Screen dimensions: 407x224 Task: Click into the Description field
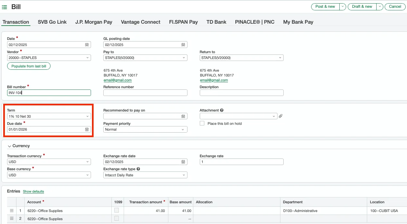pyautogui.click(x=242, y=93)
